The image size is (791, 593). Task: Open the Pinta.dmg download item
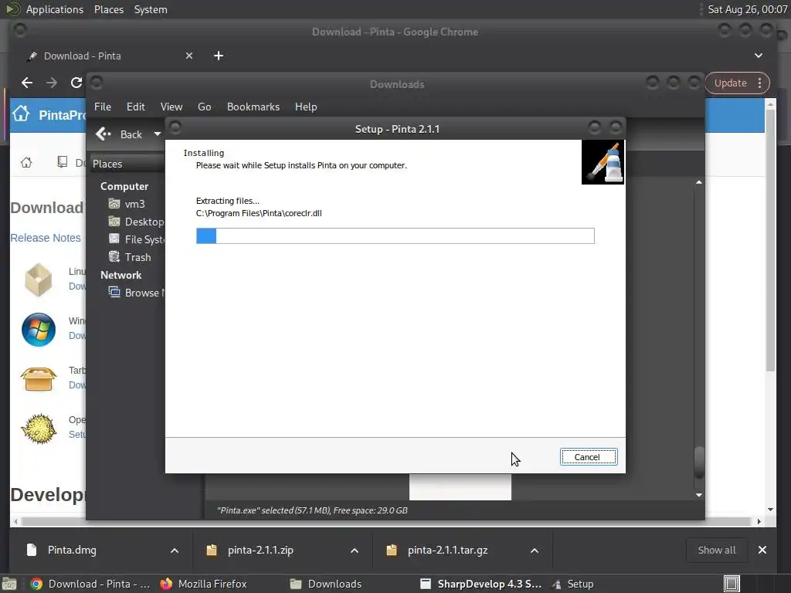[72, 550]
